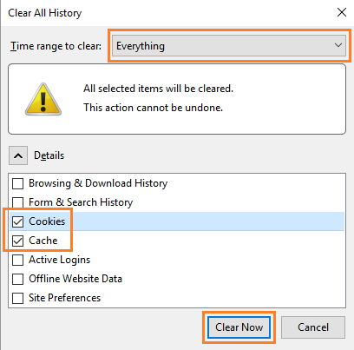The width and height of the screenshot is (354, 350).
Task: Tick the Active Logins checkbox
Action: pos(18,260)
